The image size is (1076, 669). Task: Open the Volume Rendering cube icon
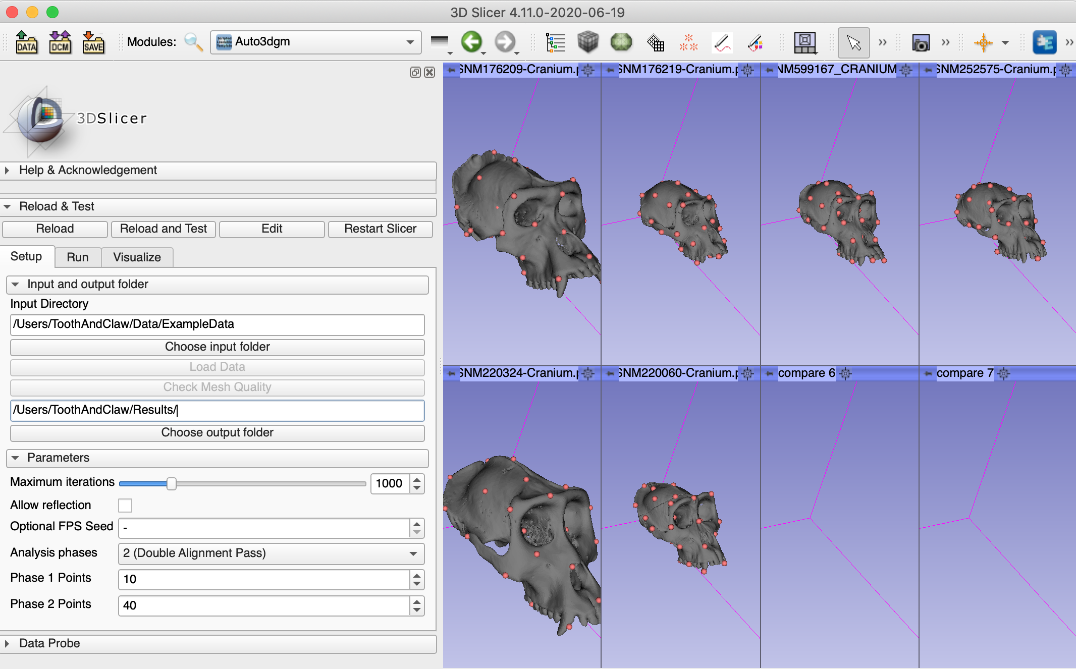pos(588,42)
